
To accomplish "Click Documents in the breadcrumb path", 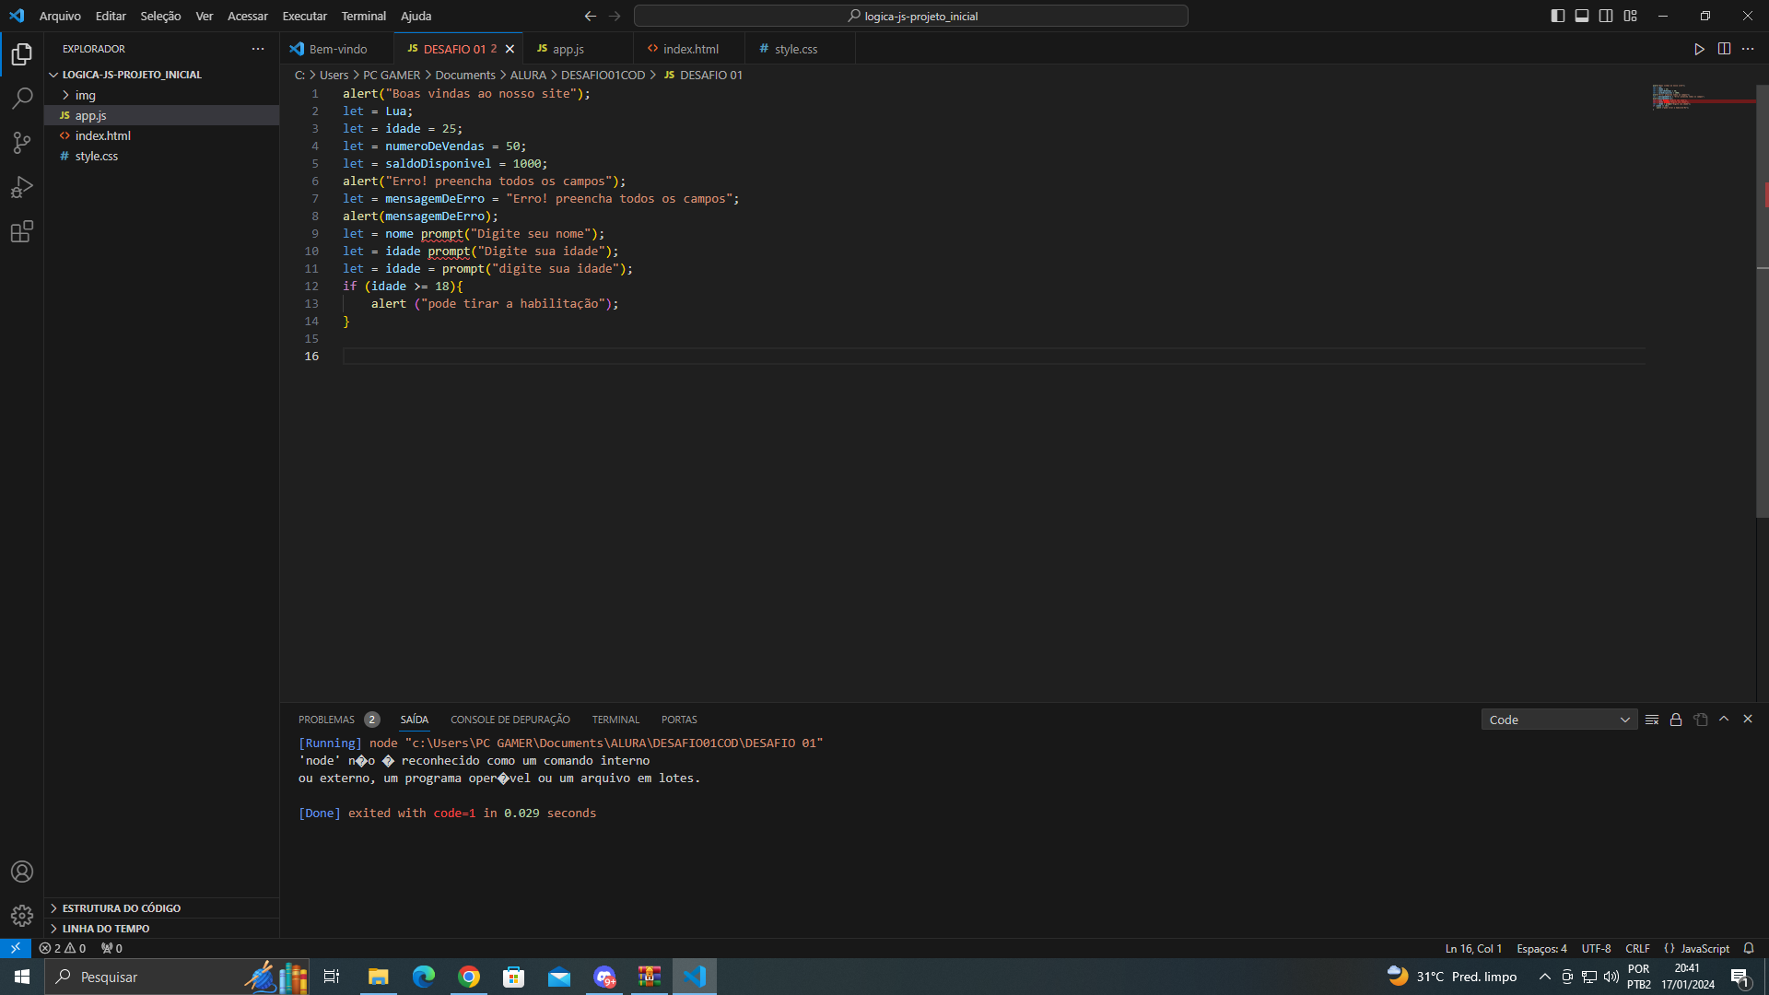I will pos(465,75).
